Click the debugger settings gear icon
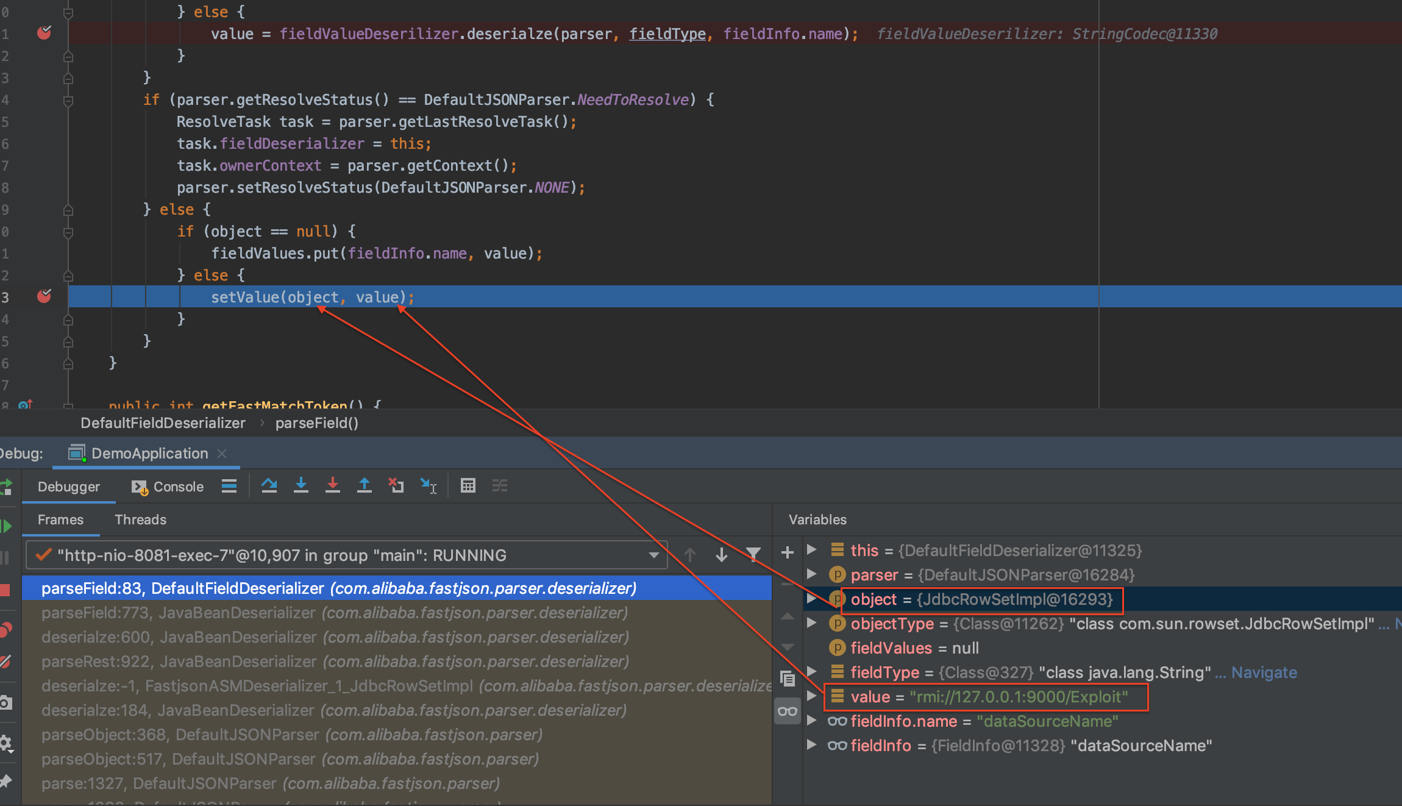 5,743
